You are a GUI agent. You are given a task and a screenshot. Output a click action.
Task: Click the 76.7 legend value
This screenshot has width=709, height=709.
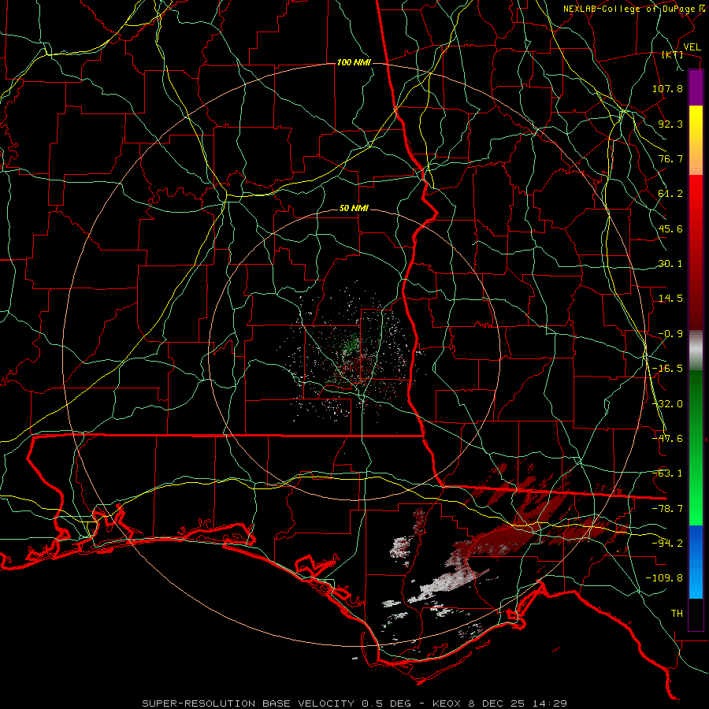coord(670,158)
